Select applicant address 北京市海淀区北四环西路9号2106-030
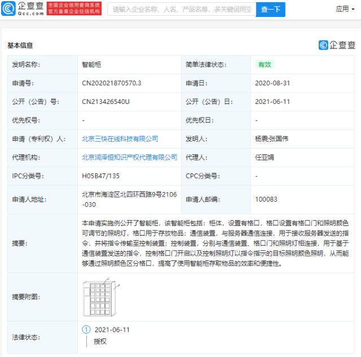This screenshot has height=357, width=361. [x=129, y=199]
